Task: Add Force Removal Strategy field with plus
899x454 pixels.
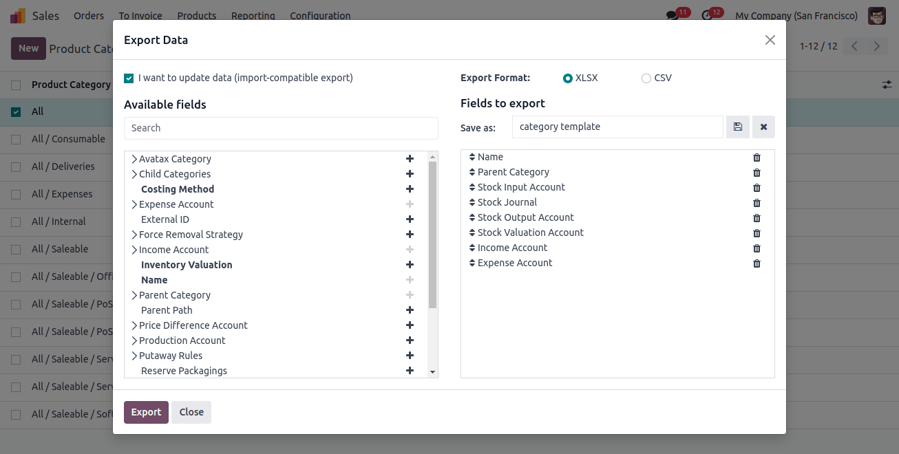Action: coord(410,235)
